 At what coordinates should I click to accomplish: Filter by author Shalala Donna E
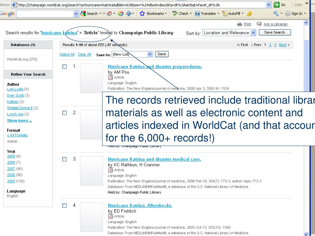tap(20, 108)
